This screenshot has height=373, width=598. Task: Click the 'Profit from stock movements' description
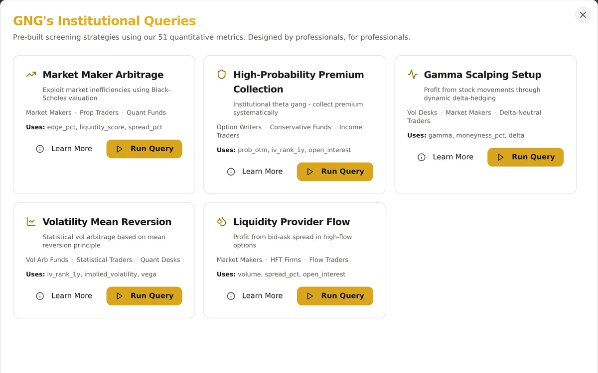[482, 94]
